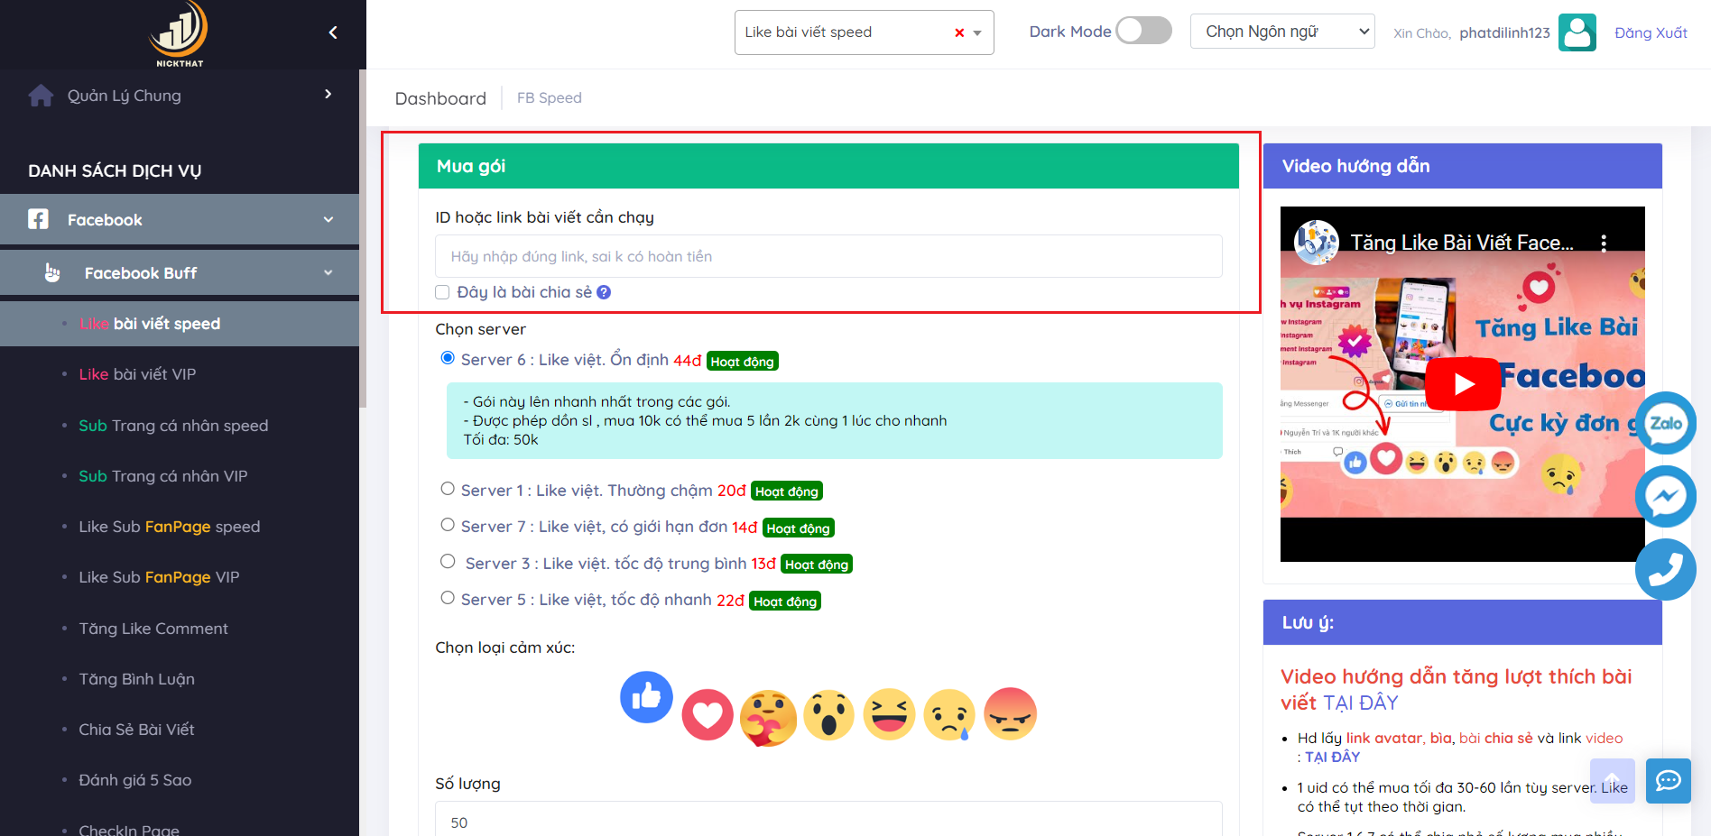This screenshot has width=1711, height=836.
Task: Open the Messenger floating chat icon
Action: [1666, 496]
